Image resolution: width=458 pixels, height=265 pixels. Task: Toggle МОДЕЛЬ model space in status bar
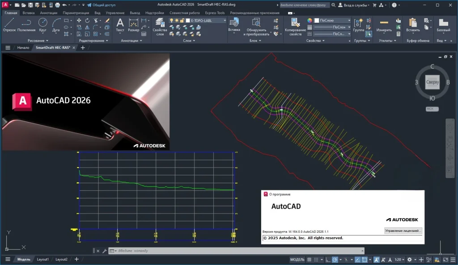coord(297,260)
